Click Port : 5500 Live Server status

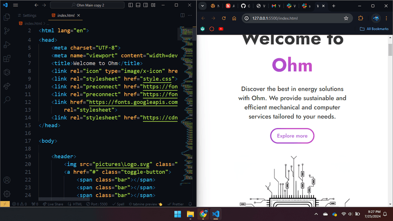97,204
